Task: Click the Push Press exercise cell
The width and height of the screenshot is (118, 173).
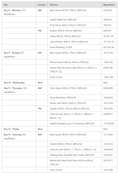Action: click(74, 25)
